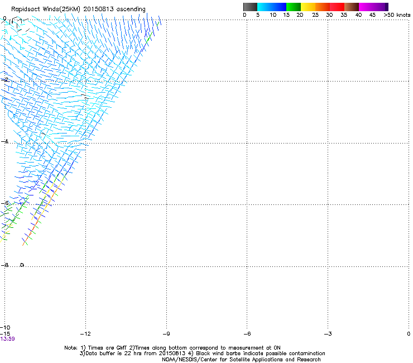Click the -9 longitude axis label
Image resolution: width=413 pixels, height=363 pixels.
coord(166,334)
